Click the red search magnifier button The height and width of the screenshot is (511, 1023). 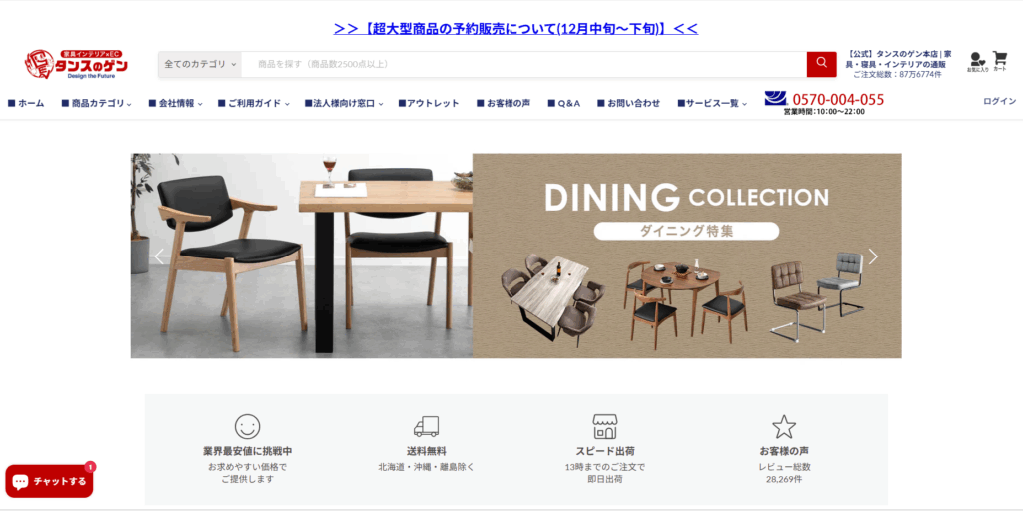(x=821, y=64)
